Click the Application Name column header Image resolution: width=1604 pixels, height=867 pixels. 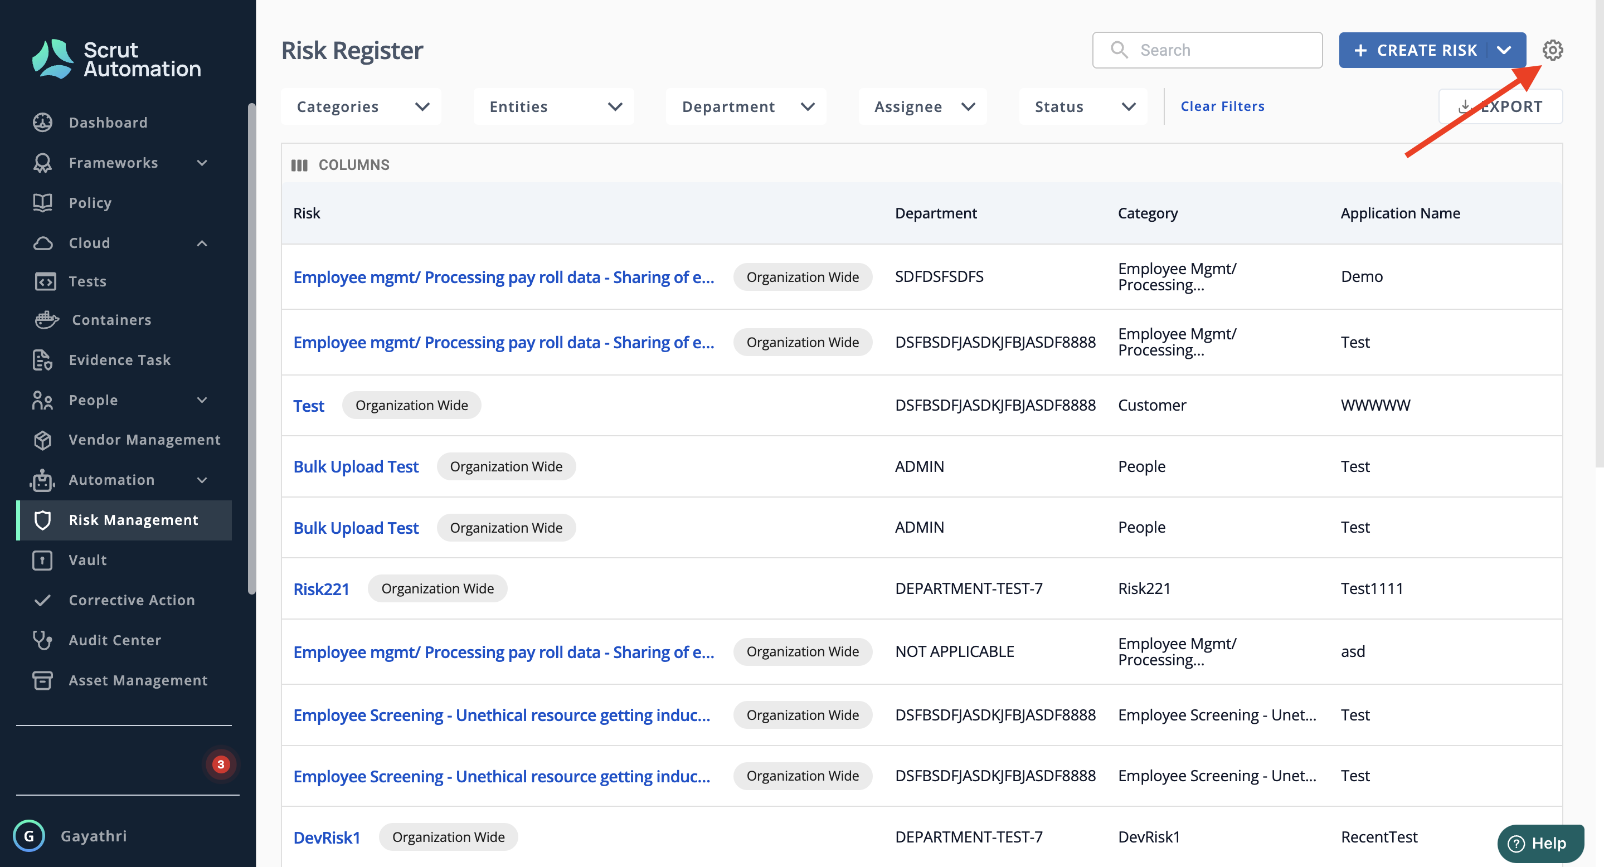(1401, 213)
